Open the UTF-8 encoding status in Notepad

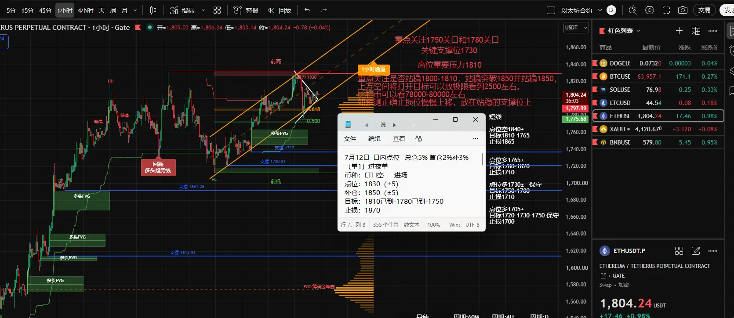tap(472, 225)
